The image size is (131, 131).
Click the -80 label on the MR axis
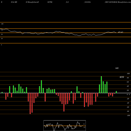click(x=128, y=111)
